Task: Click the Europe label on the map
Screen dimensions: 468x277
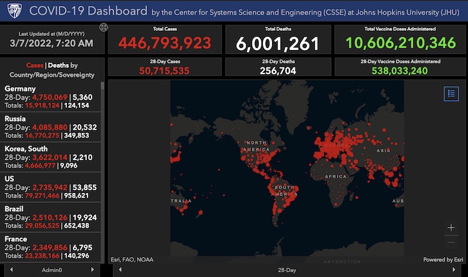Action: point(336,145)
